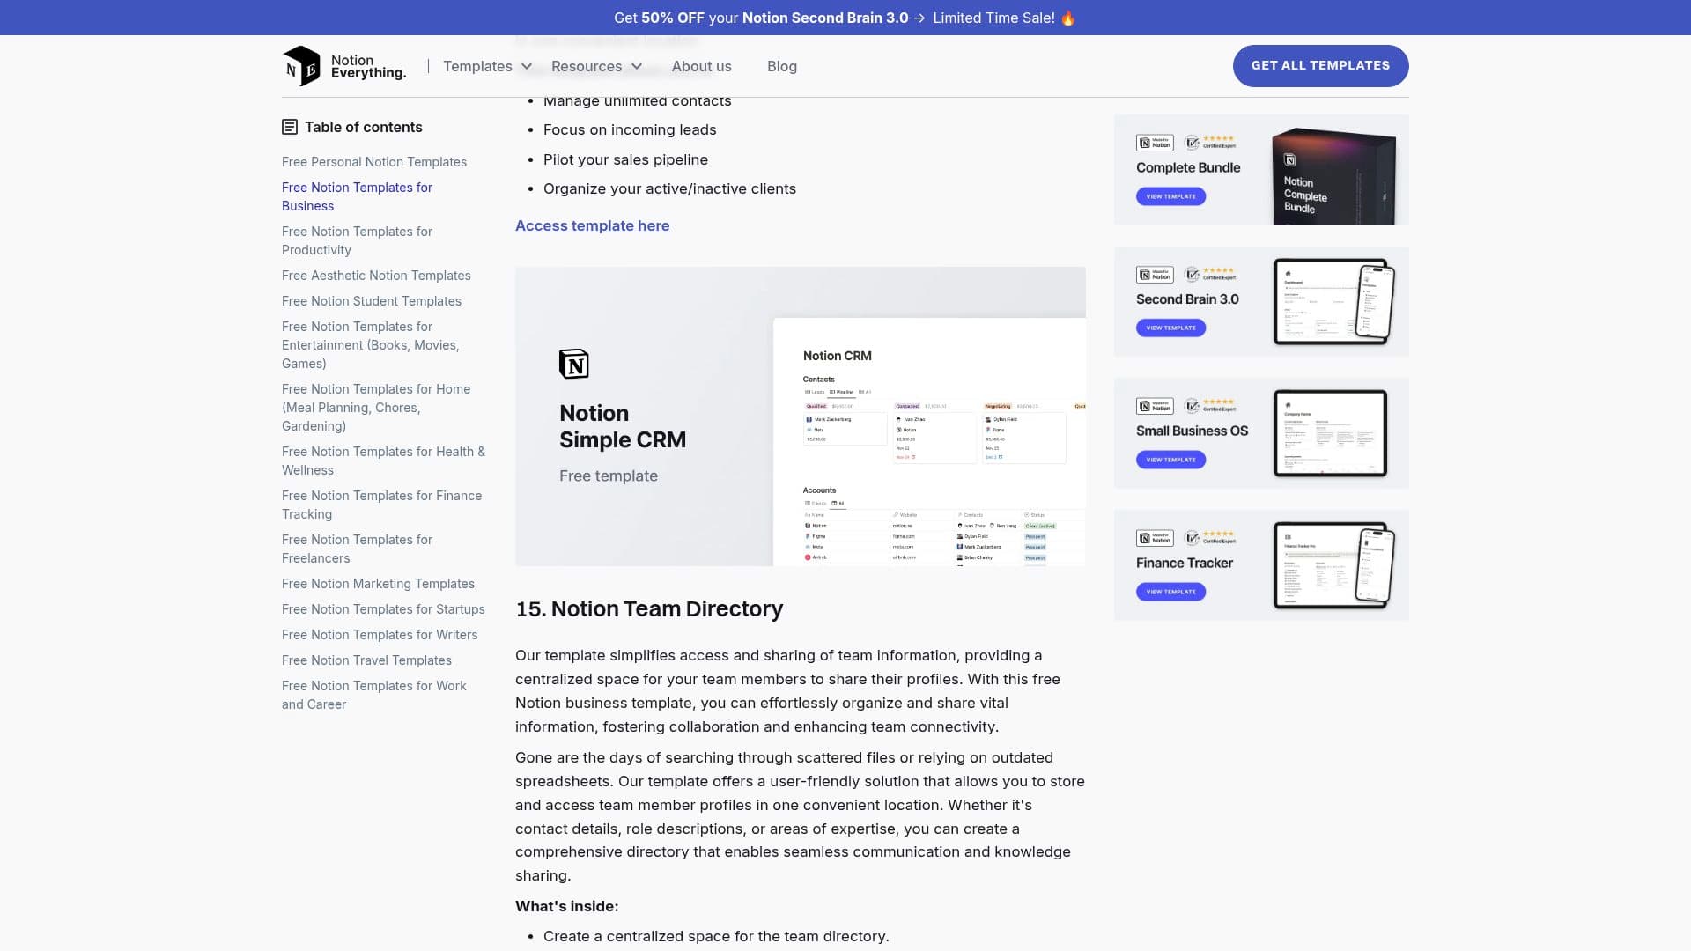Click Certified Expert badge on Small Business OS
The width and height of the screenshot is (1691, 951).
click(1210, 405)
